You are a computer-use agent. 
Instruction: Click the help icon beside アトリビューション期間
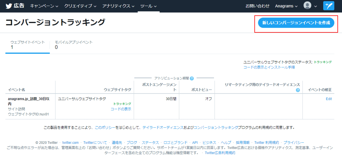click(x=192, y=78)
